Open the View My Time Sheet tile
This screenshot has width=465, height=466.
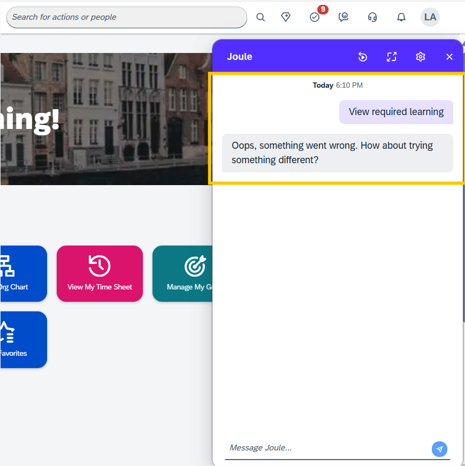(100, 273)
